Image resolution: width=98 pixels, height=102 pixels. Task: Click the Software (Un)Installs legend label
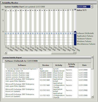(85, 33)
